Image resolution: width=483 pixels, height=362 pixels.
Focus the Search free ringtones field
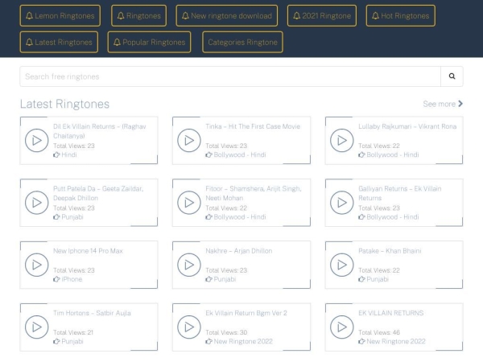(x=229, y=76)
